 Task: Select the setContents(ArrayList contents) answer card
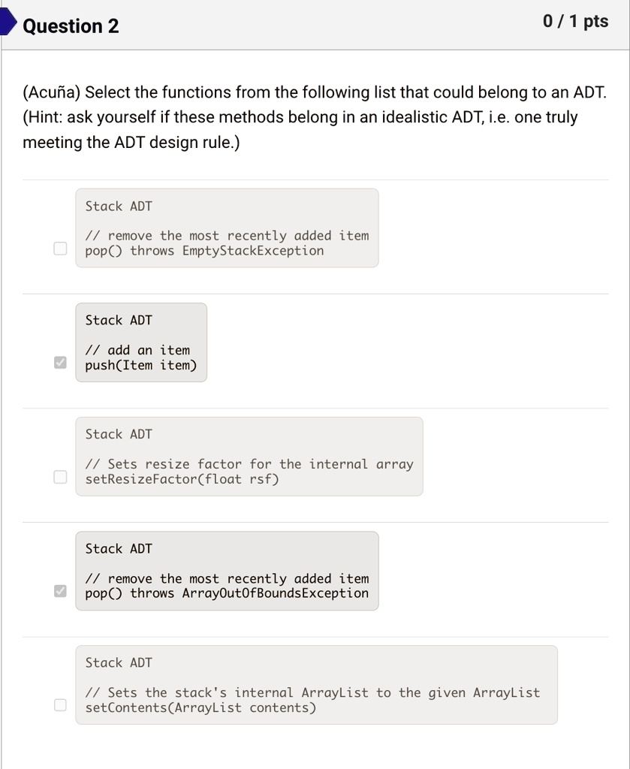(x=316, y=684)
